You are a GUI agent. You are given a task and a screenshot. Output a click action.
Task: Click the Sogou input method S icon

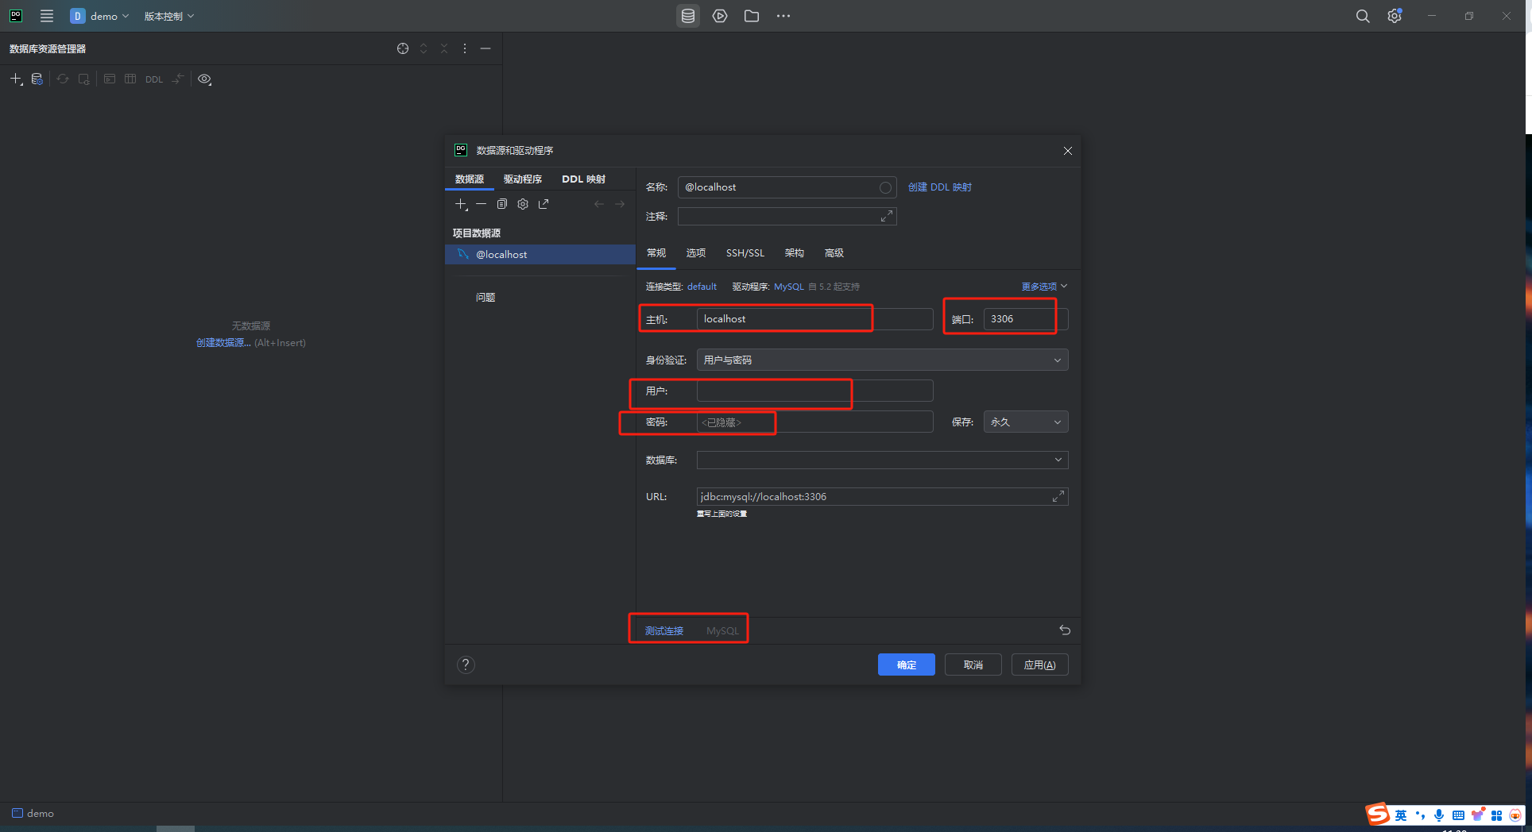(x=1377, y=814)
